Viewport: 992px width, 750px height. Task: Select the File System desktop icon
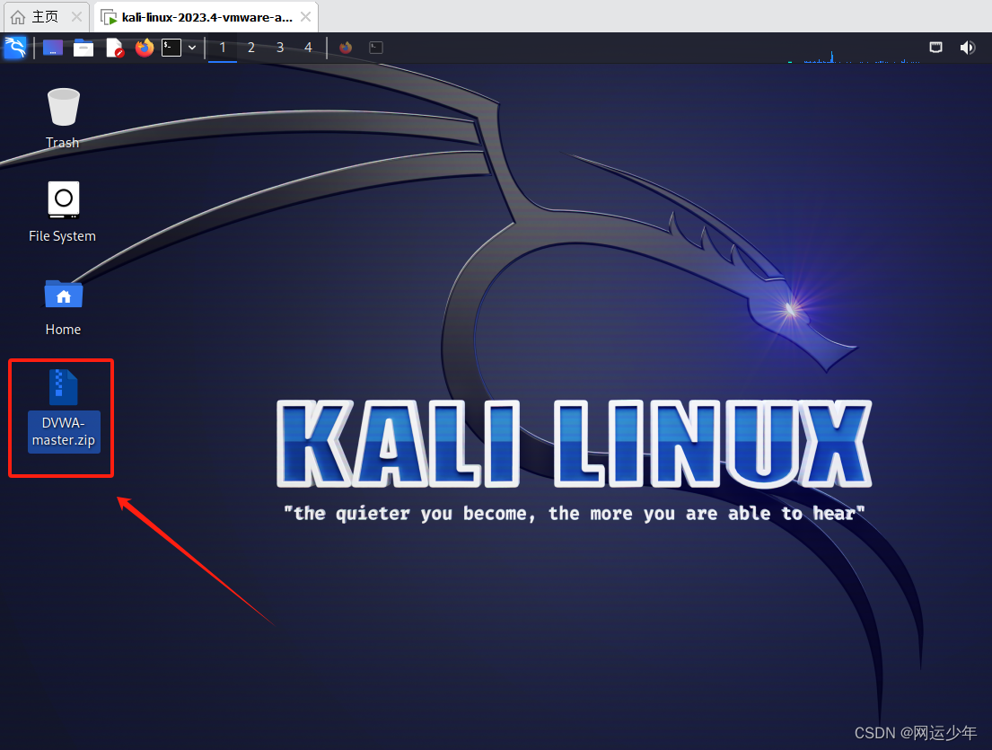point(63,199)
